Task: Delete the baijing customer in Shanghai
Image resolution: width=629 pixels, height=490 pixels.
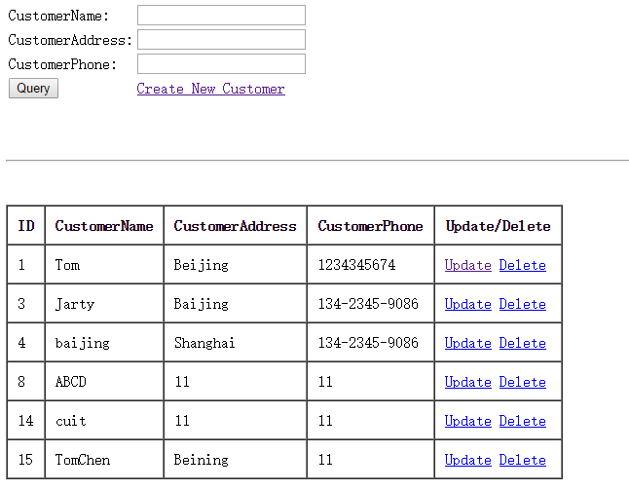Action: click(x=522, y=343)
